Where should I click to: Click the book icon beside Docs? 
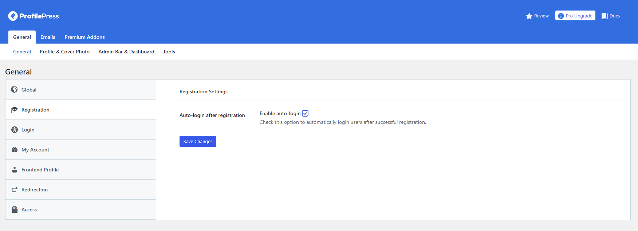[x=604, y=16]
